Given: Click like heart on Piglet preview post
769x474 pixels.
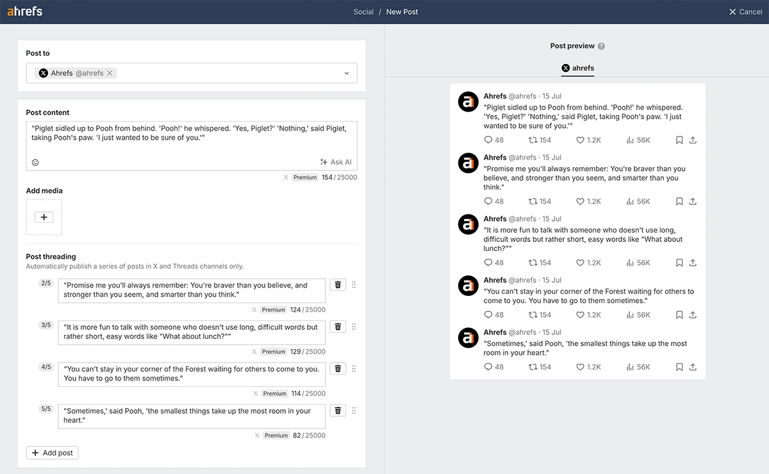Looking at the screenshot, I should pos(580,140).
